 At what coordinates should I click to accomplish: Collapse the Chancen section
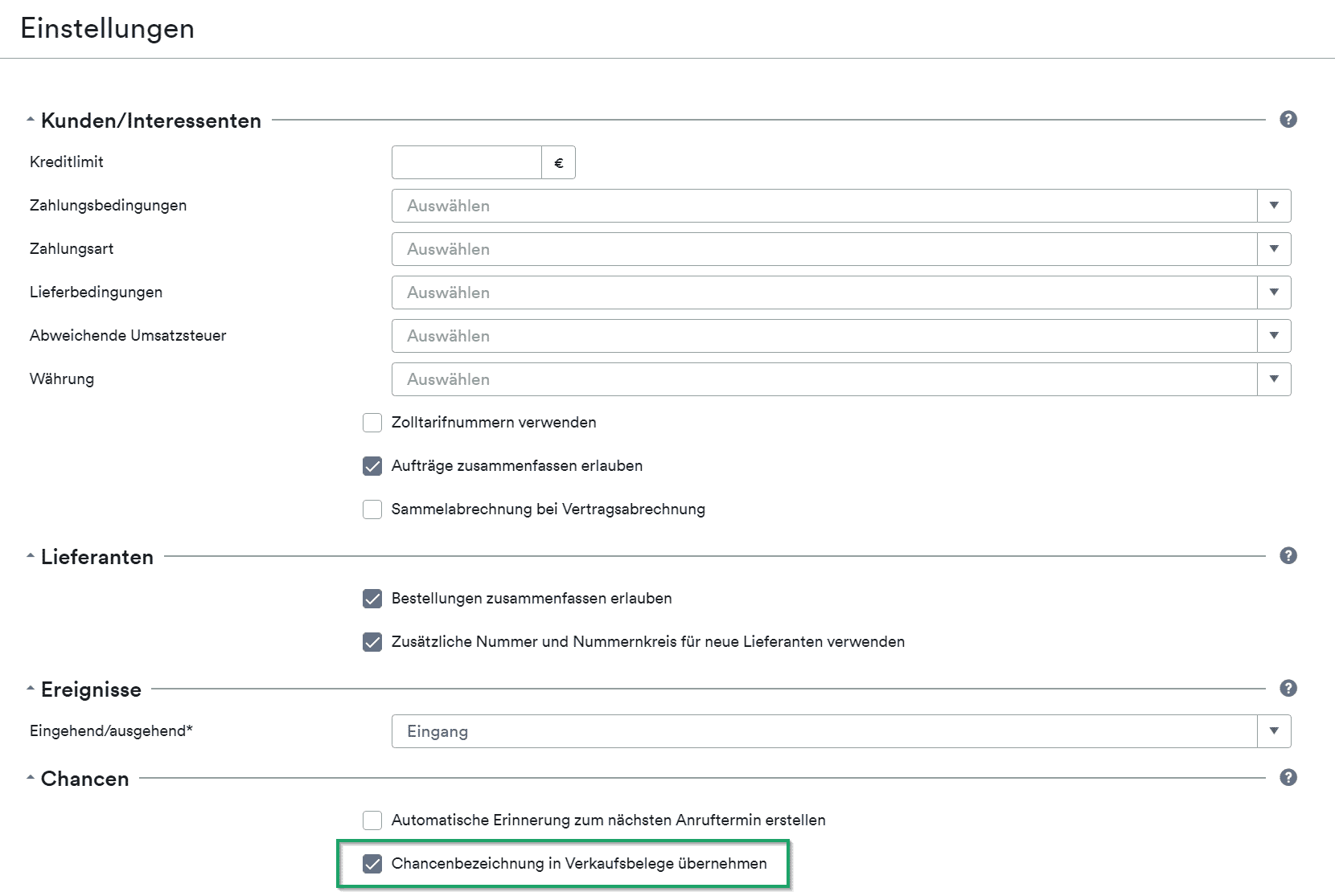31,779
